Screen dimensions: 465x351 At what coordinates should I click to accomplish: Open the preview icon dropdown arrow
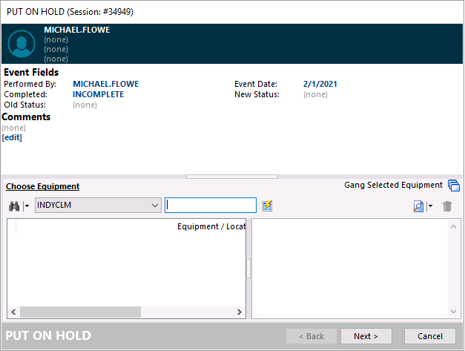[430, 206]
